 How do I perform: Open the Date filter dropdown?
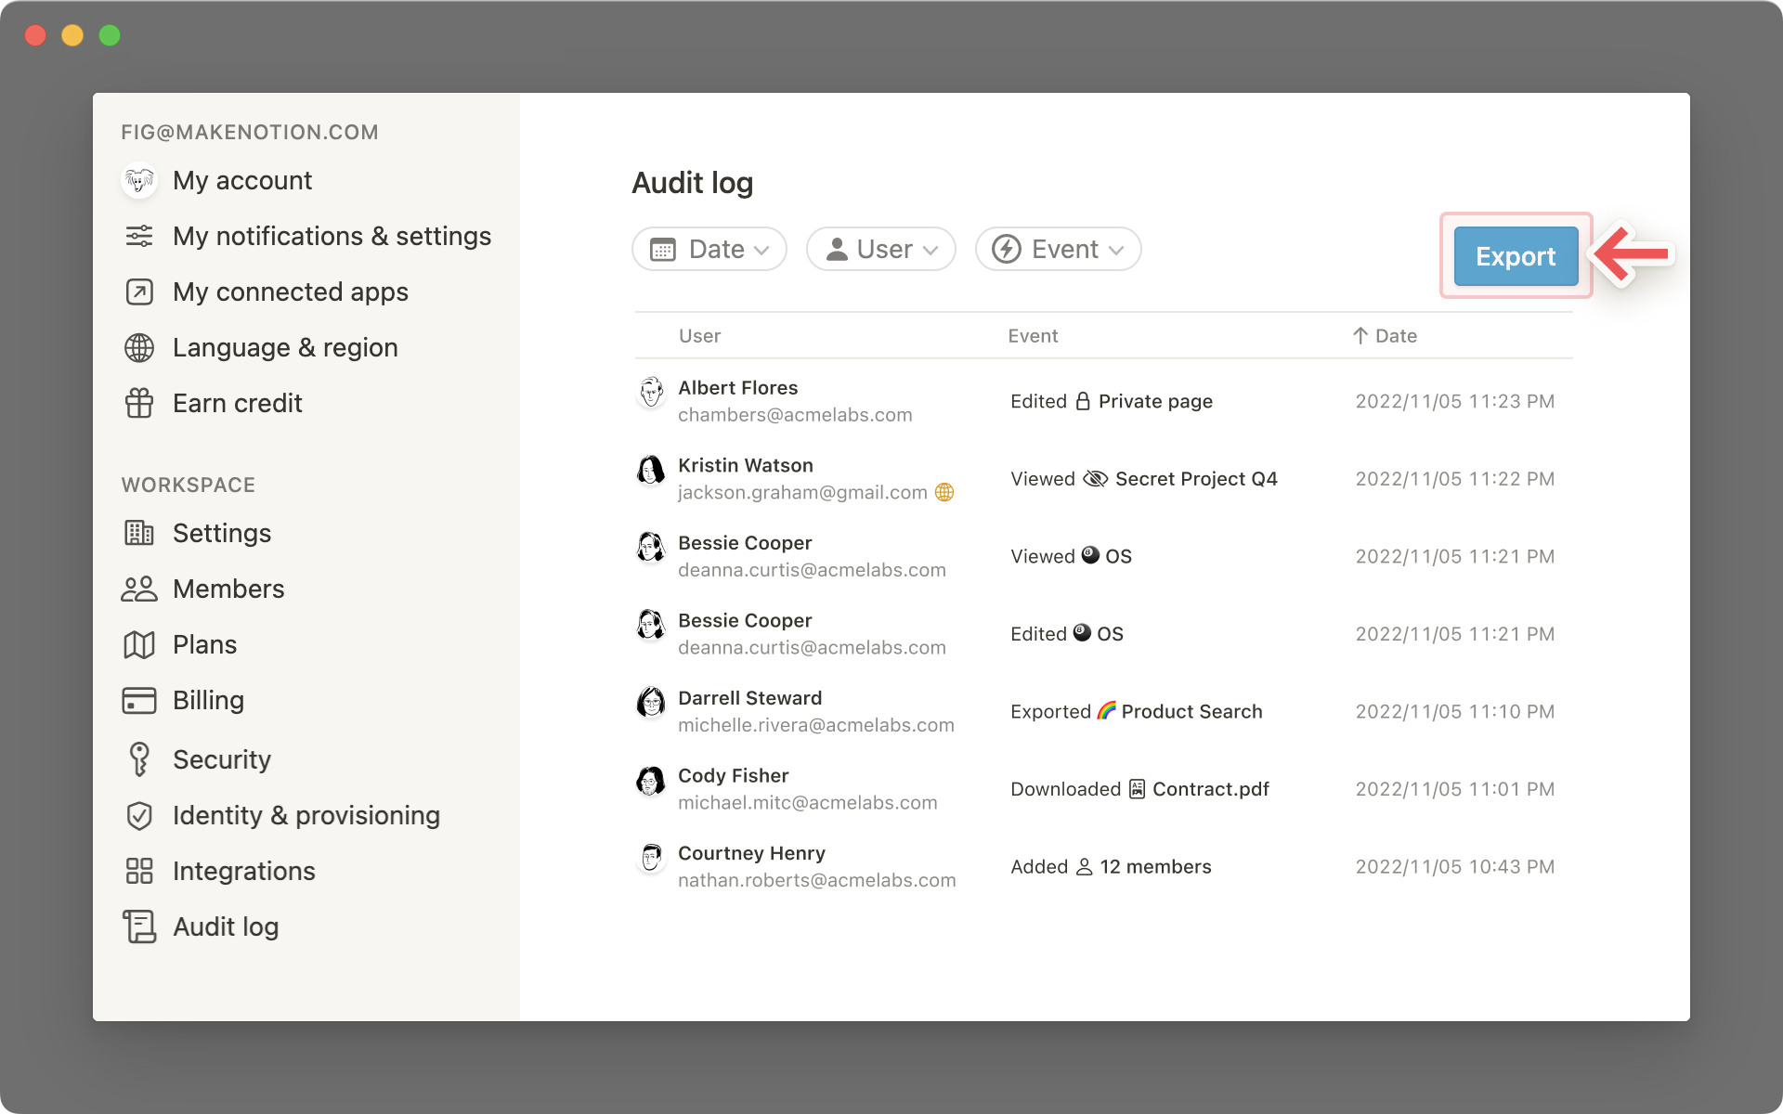709,249
